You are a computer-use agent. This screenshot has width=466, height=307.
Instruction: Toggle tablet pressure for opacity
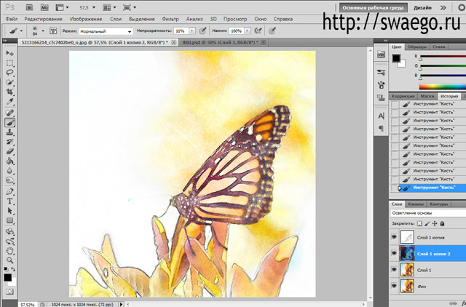coord(202,31)
